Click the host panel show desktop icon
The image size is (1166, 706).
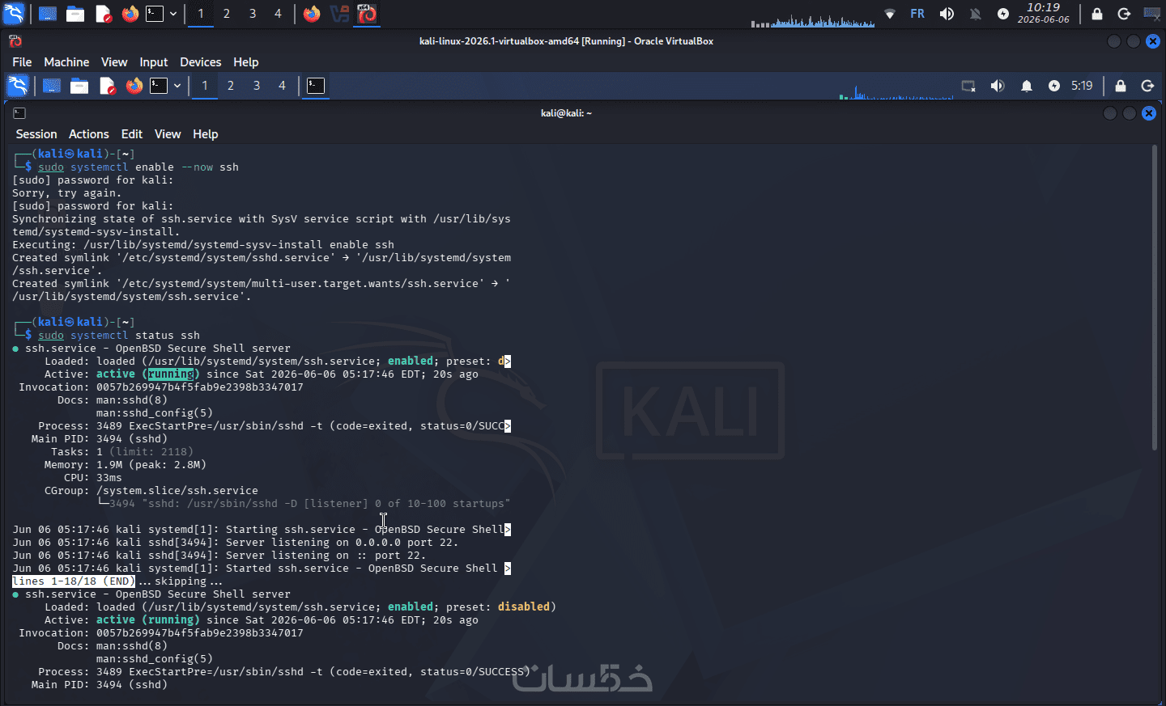point(48,14)
